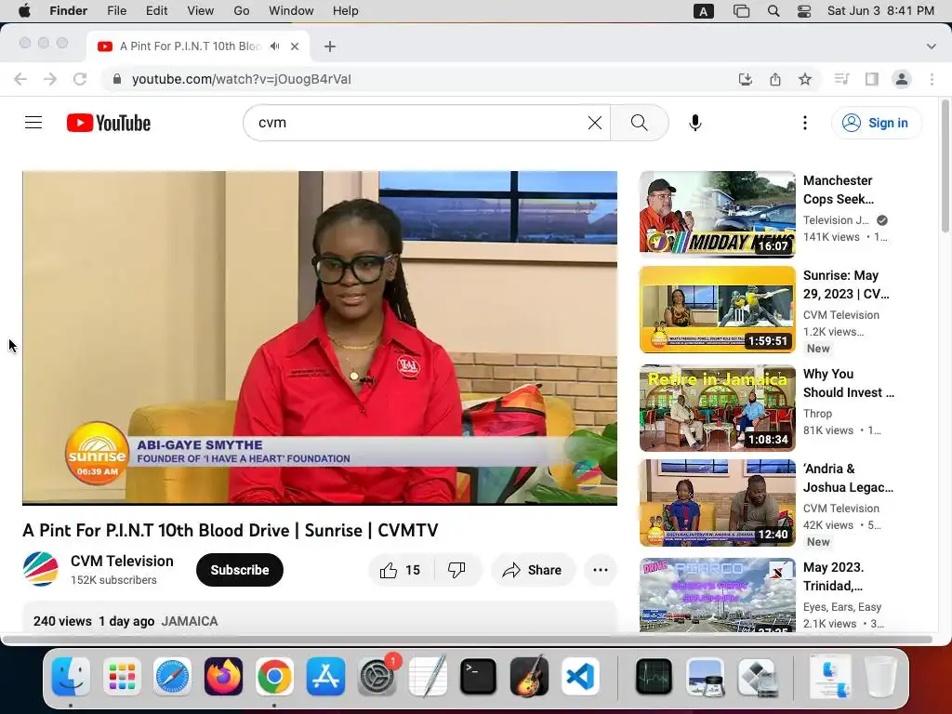This screenshot has height=714, width=952.
Task: Go back with browser back arrow
Action: pyautogui.click(x=20, y=79)
